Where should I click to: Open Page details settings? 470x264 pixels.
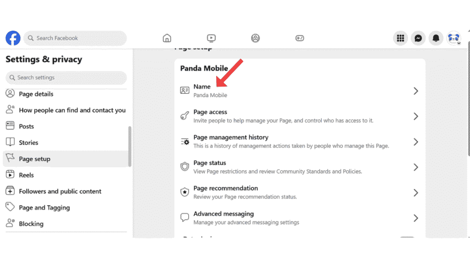point(65,94)
